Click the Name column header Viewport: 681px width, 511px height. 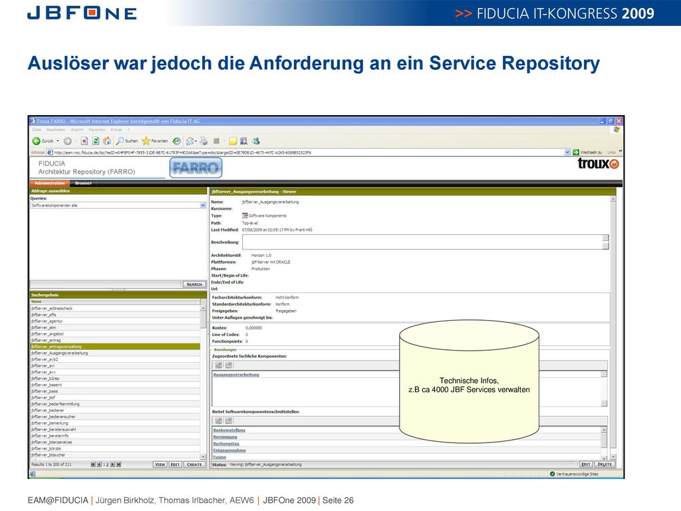click(x=115, y=301)
